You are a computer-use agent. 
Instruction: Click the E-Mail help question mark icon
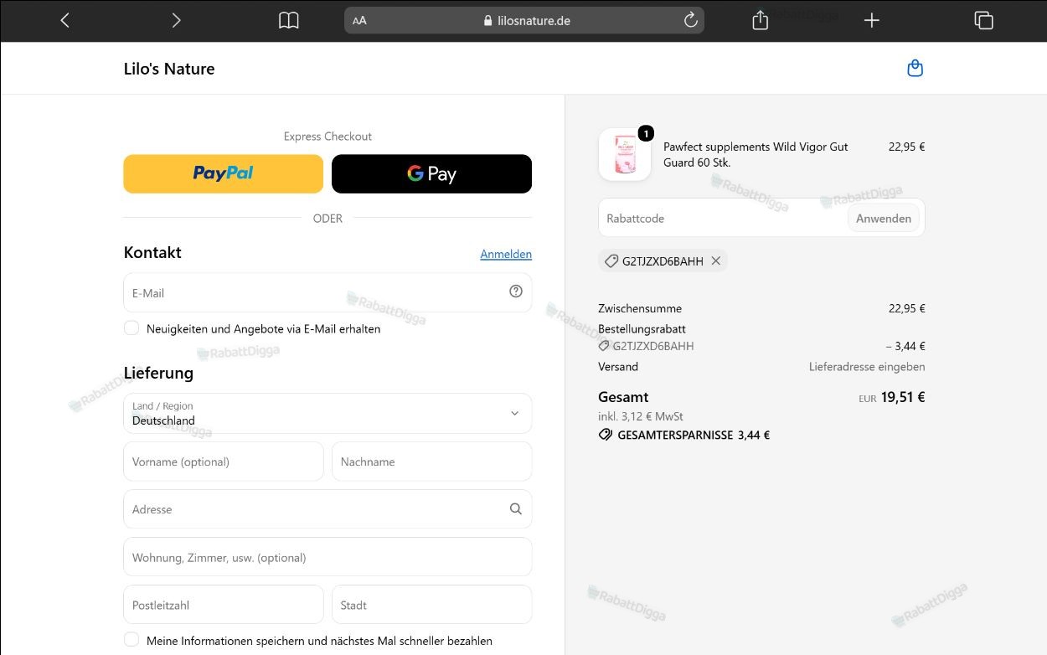[516, 291]
